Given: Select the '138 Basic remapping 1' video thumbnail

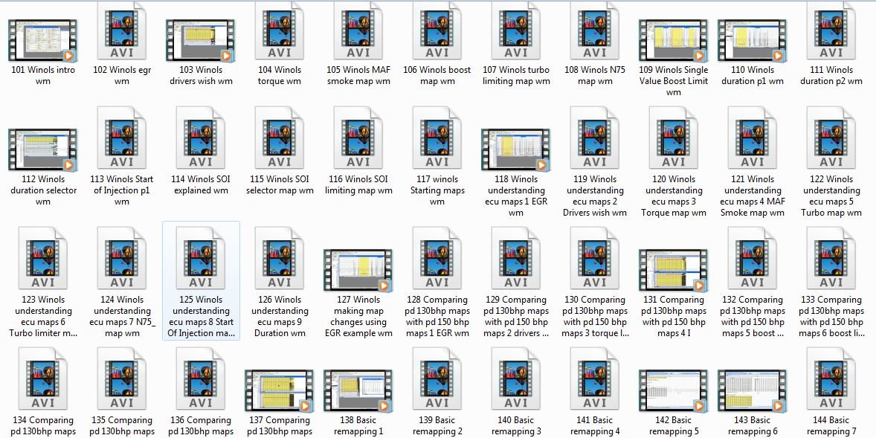Looking at the screenshot, I should 358,390.
